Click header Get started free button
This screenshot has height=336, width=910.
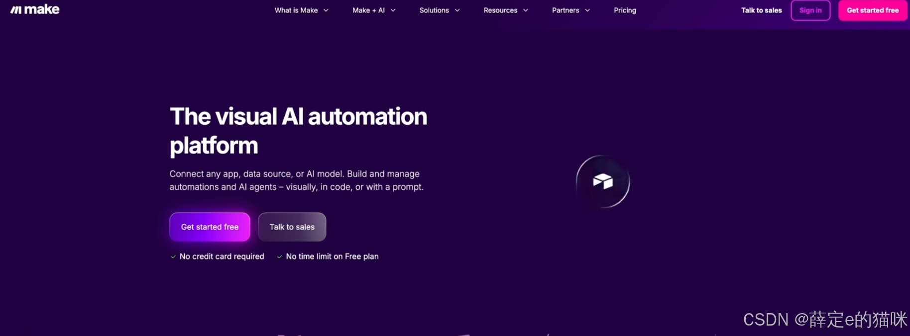point(873,10)
